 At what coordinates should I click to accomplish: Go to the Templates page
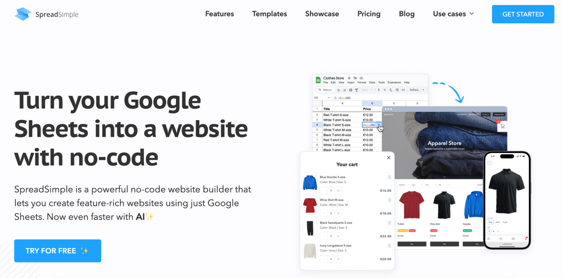269,14
